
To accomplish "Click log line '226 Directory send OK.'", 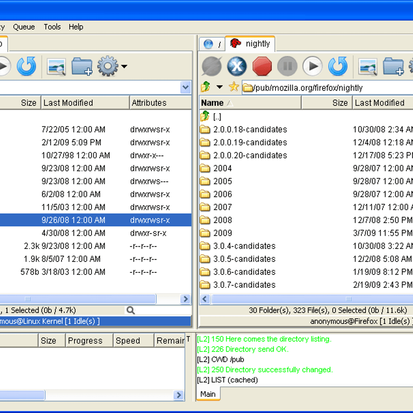I will click(243, 349).
